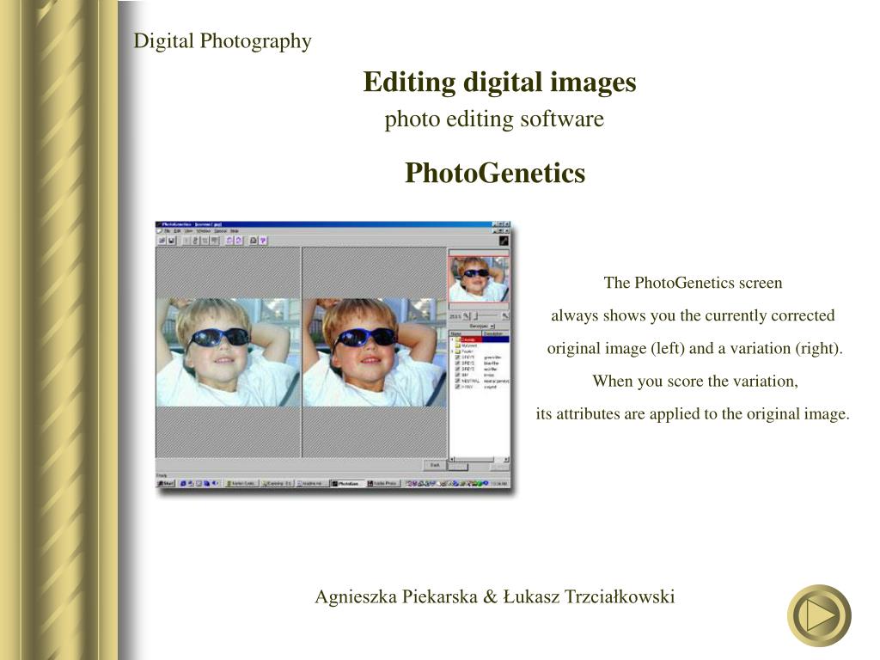This screenshot has height=660, width=880.
Task: Toggle the NEUTRAL genotype checkbox
Action: point(457,381)
